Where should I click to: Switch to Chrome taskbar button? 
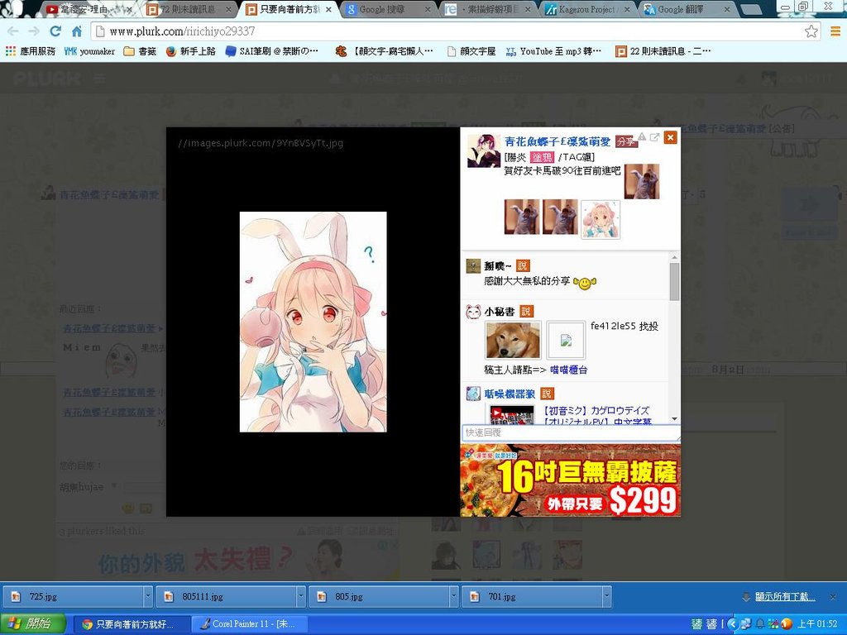(130, 623)
